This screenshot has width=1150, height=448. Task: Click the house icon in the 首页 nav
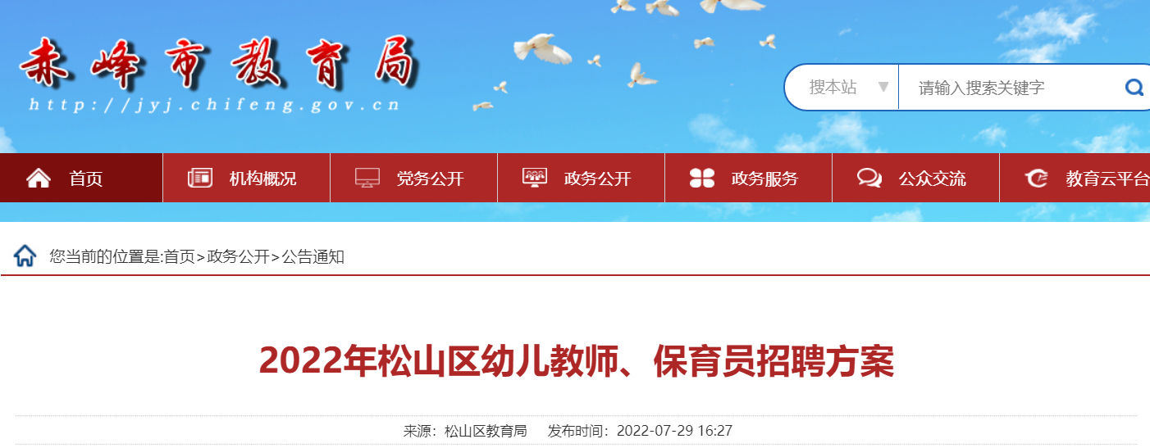tap(39, 178)
